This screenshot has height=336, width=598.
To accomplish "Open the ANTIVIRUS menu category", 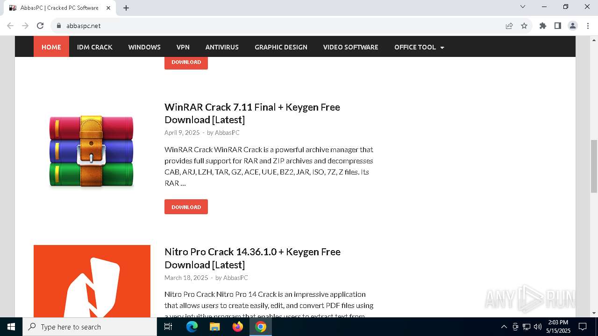I will tap(222, 47).
